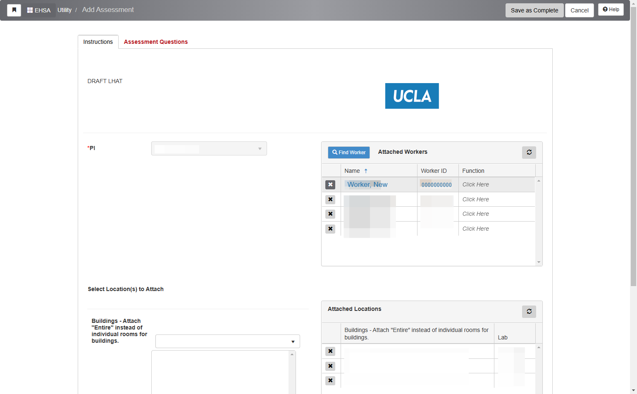The height and width of the screenshot is (394, 637).
Task: Remove the second attached worker row
Action: tap(330, 200)
